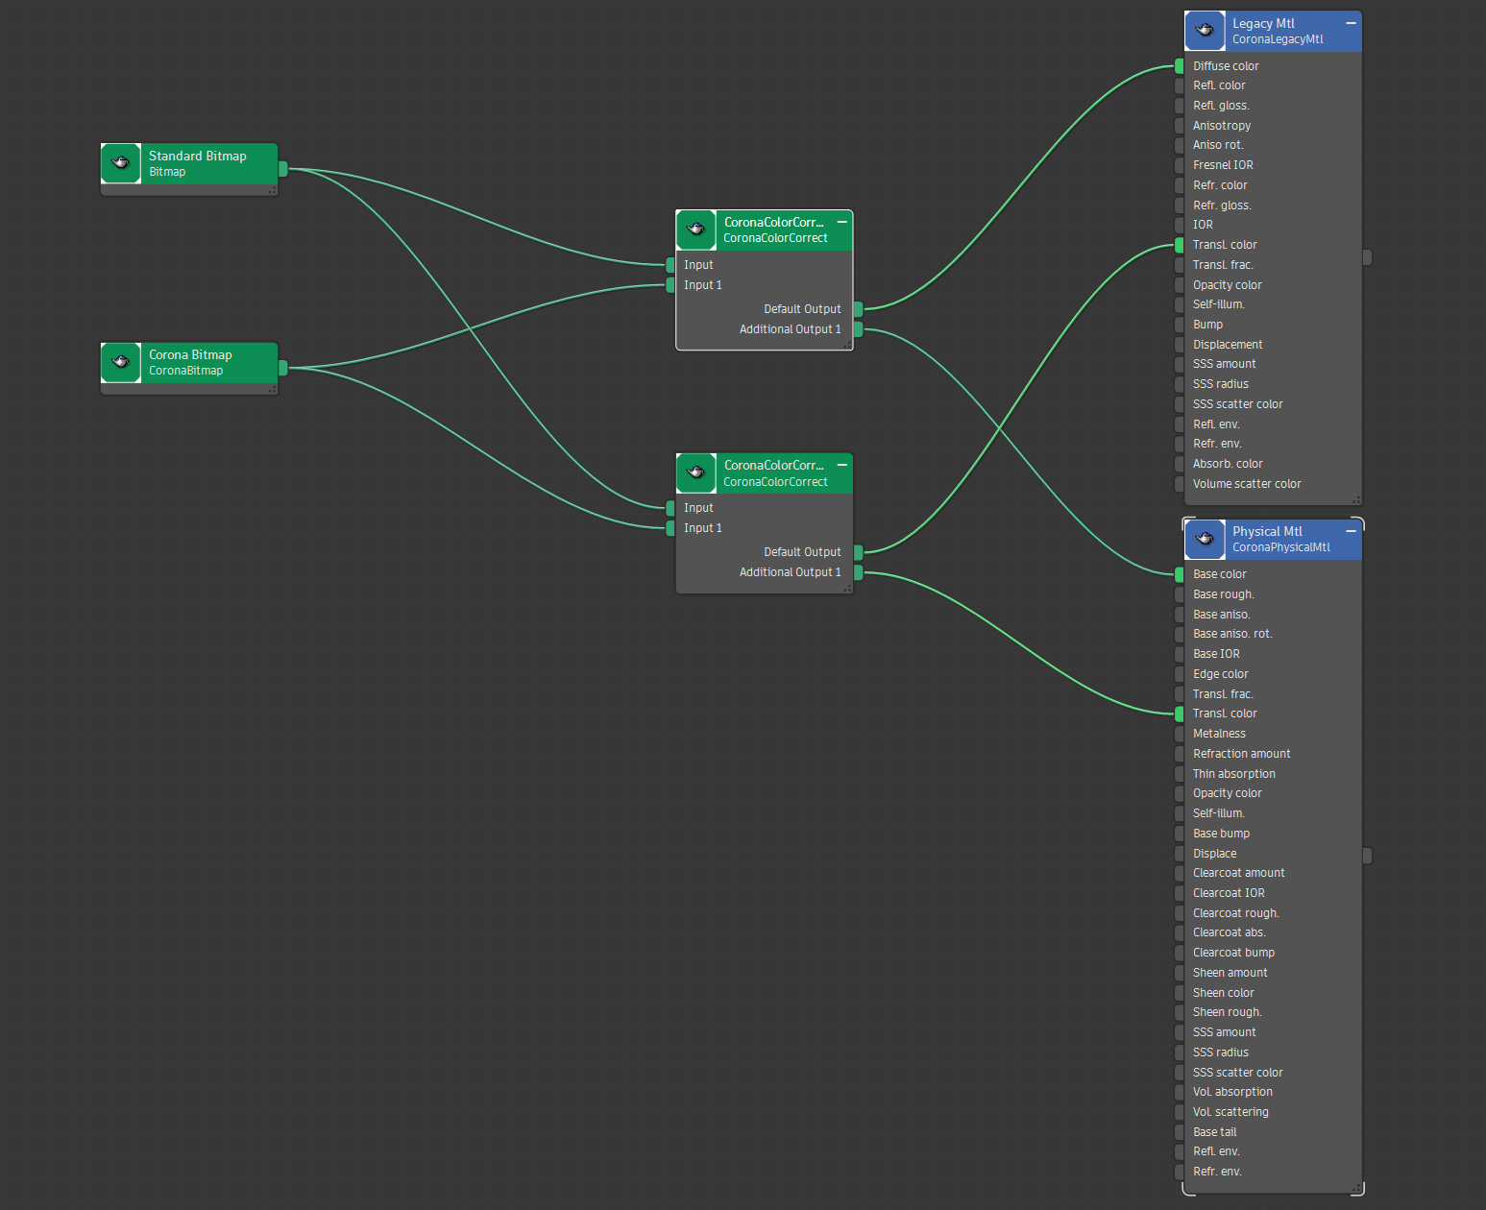Click the Refl. gloss. slot label
This screenshot has width=1486, height=1210.
[x=1221, y=106]
